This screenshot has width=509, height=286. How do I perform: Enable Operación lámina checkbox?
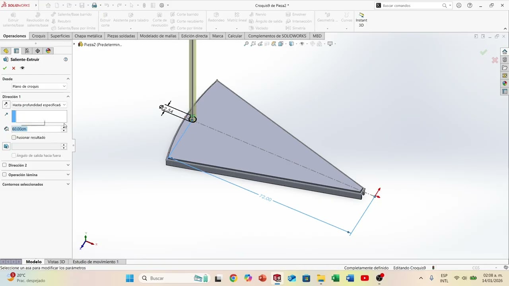(x=4, y=174)
